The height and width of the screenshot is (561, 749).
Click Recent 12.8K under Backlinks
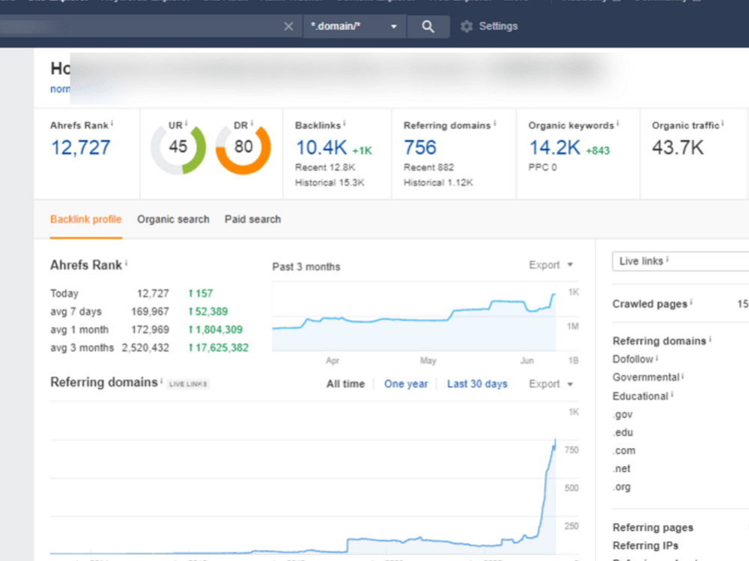[325, 168]
